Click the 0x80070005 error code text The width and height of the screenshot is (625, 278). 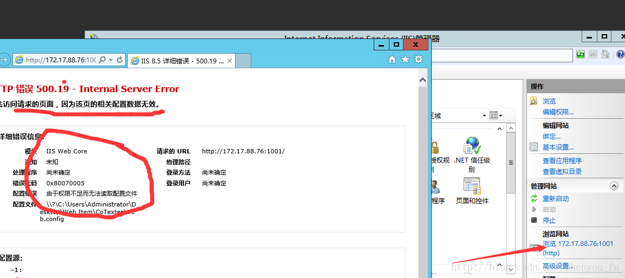(x=66, y=183)
